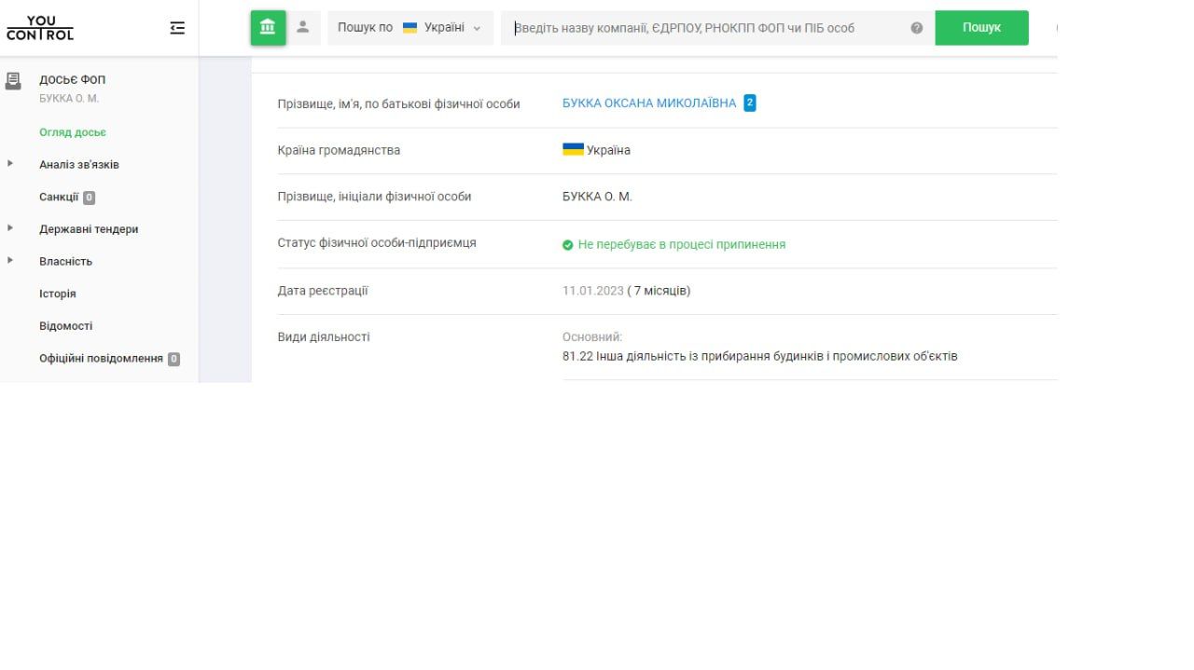
Task: Open the БУККА ОКСАНА МИКОЛАЇВНА link
Action: click(648, 103)
